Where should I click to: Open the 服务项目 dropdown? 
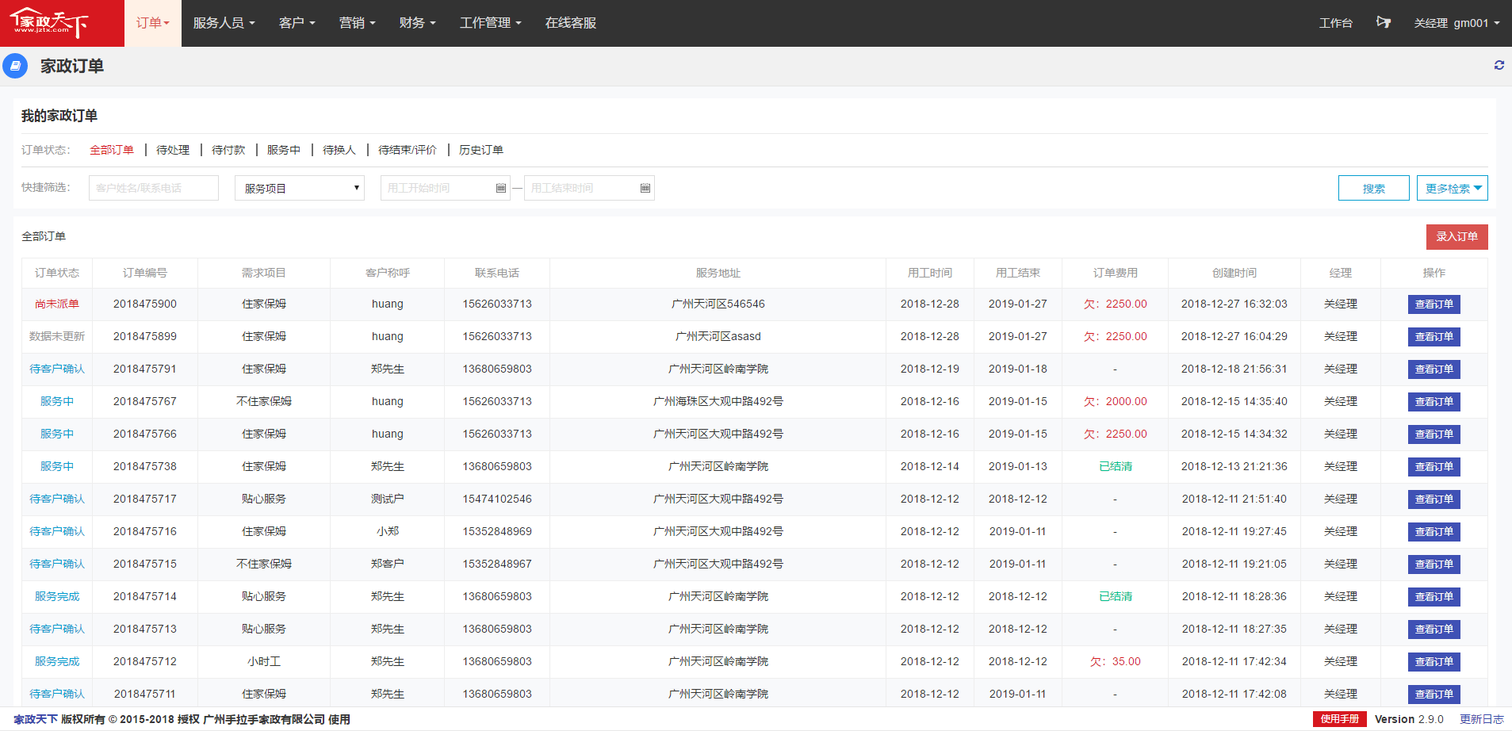pyautogui.click(x=300, y=188)
